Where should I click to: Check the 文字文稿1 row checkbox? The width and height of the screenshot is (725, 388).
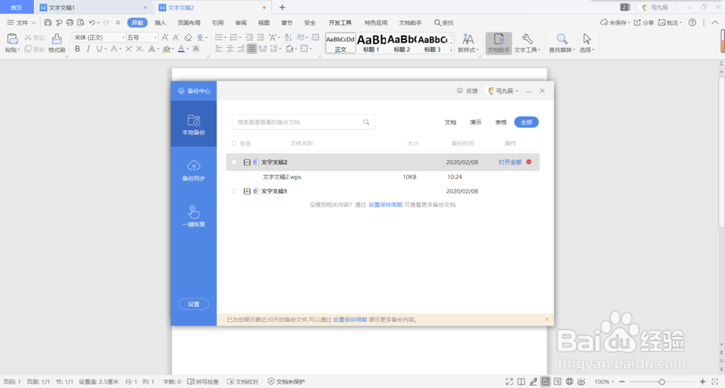pos(234,191)
